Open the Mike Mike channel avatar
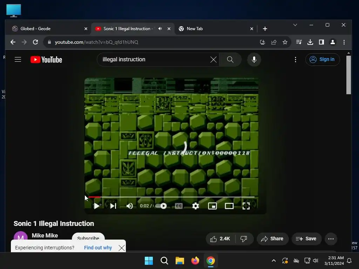 coord(21,236)
